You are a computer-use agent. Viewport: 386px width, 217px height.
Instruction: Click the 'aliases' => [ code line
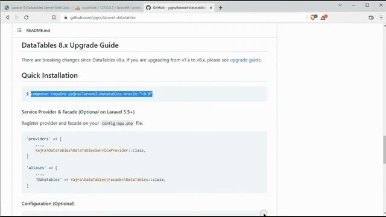(42, 168)
